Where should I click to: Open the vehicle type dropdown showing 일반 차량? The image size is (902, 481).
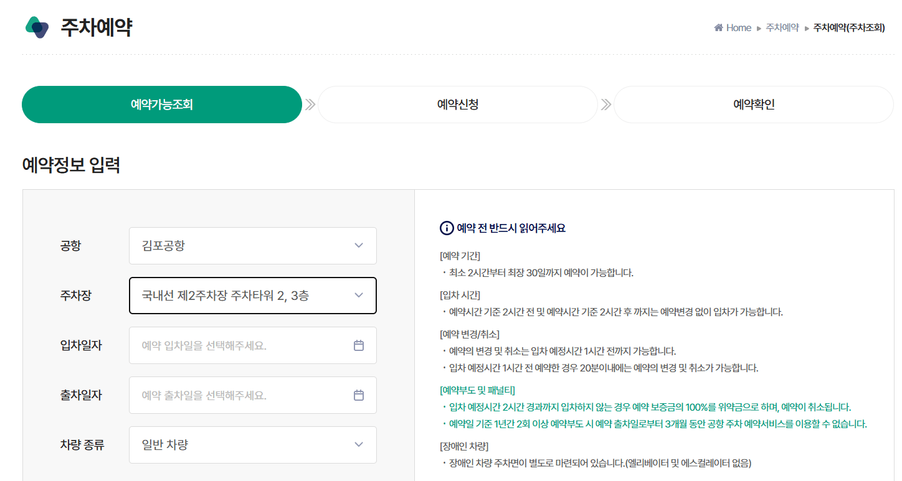point(252,445)
